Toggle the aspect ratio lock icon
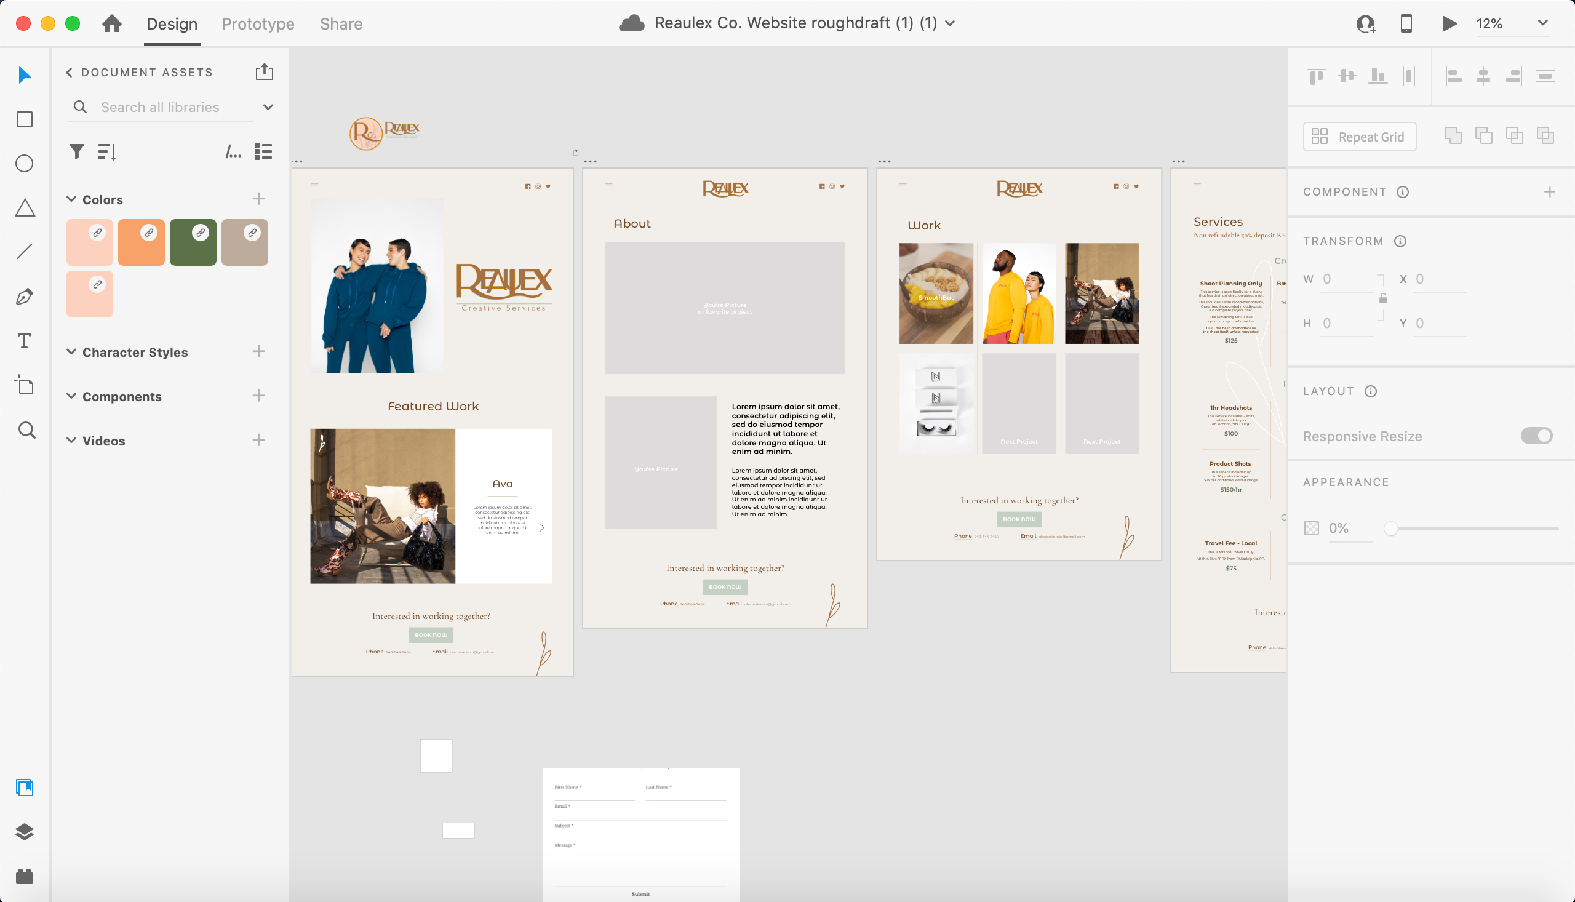This screenshot has height=902, width=1575. (1383, 299)
